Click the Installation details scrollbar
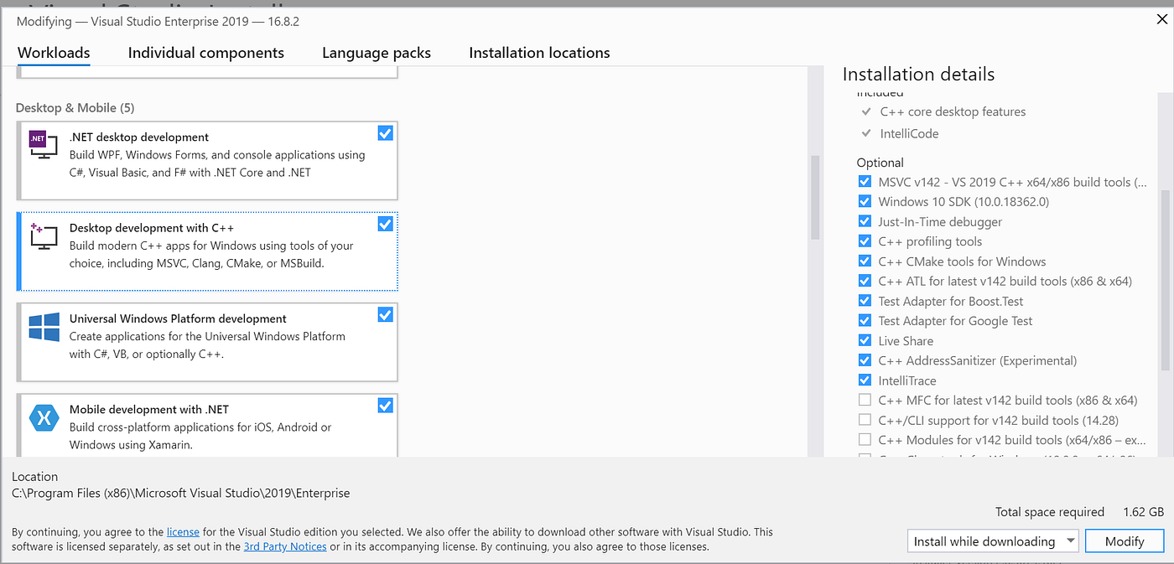Image resolution: width=1174 pixels, height=564 pixels. [1166, 281]
